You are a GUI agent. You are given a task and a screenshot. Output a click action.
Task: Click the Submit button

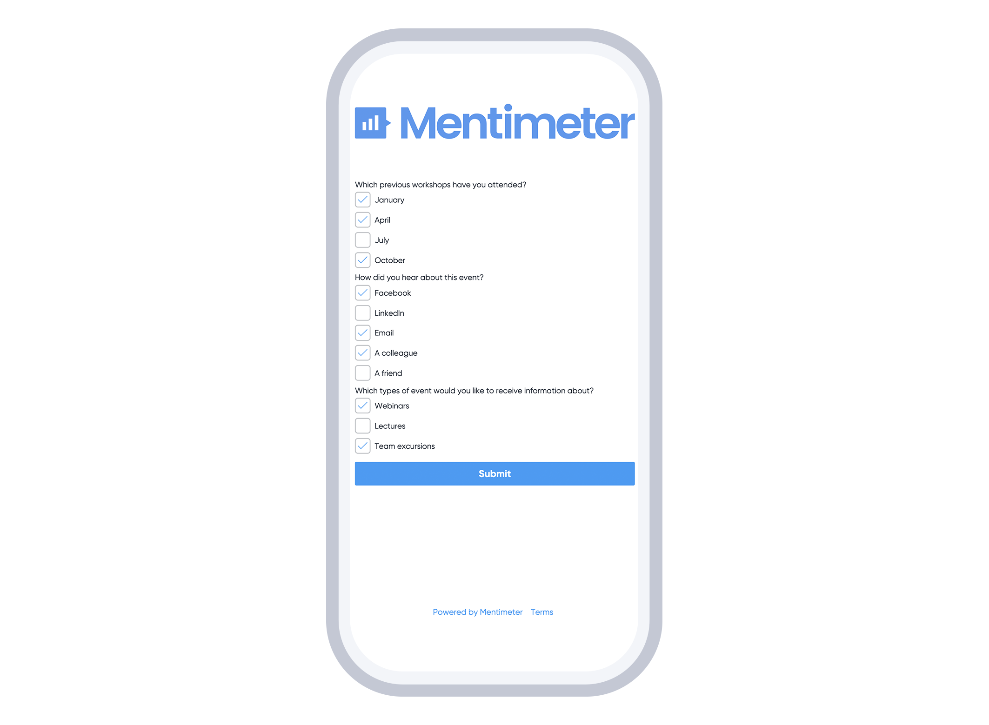point(494,473)
